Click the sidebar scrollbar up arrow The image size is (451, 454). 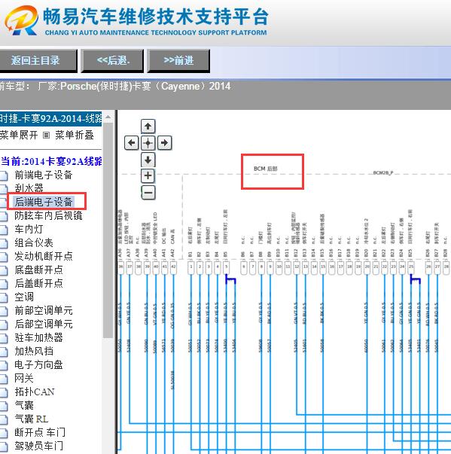108,117
